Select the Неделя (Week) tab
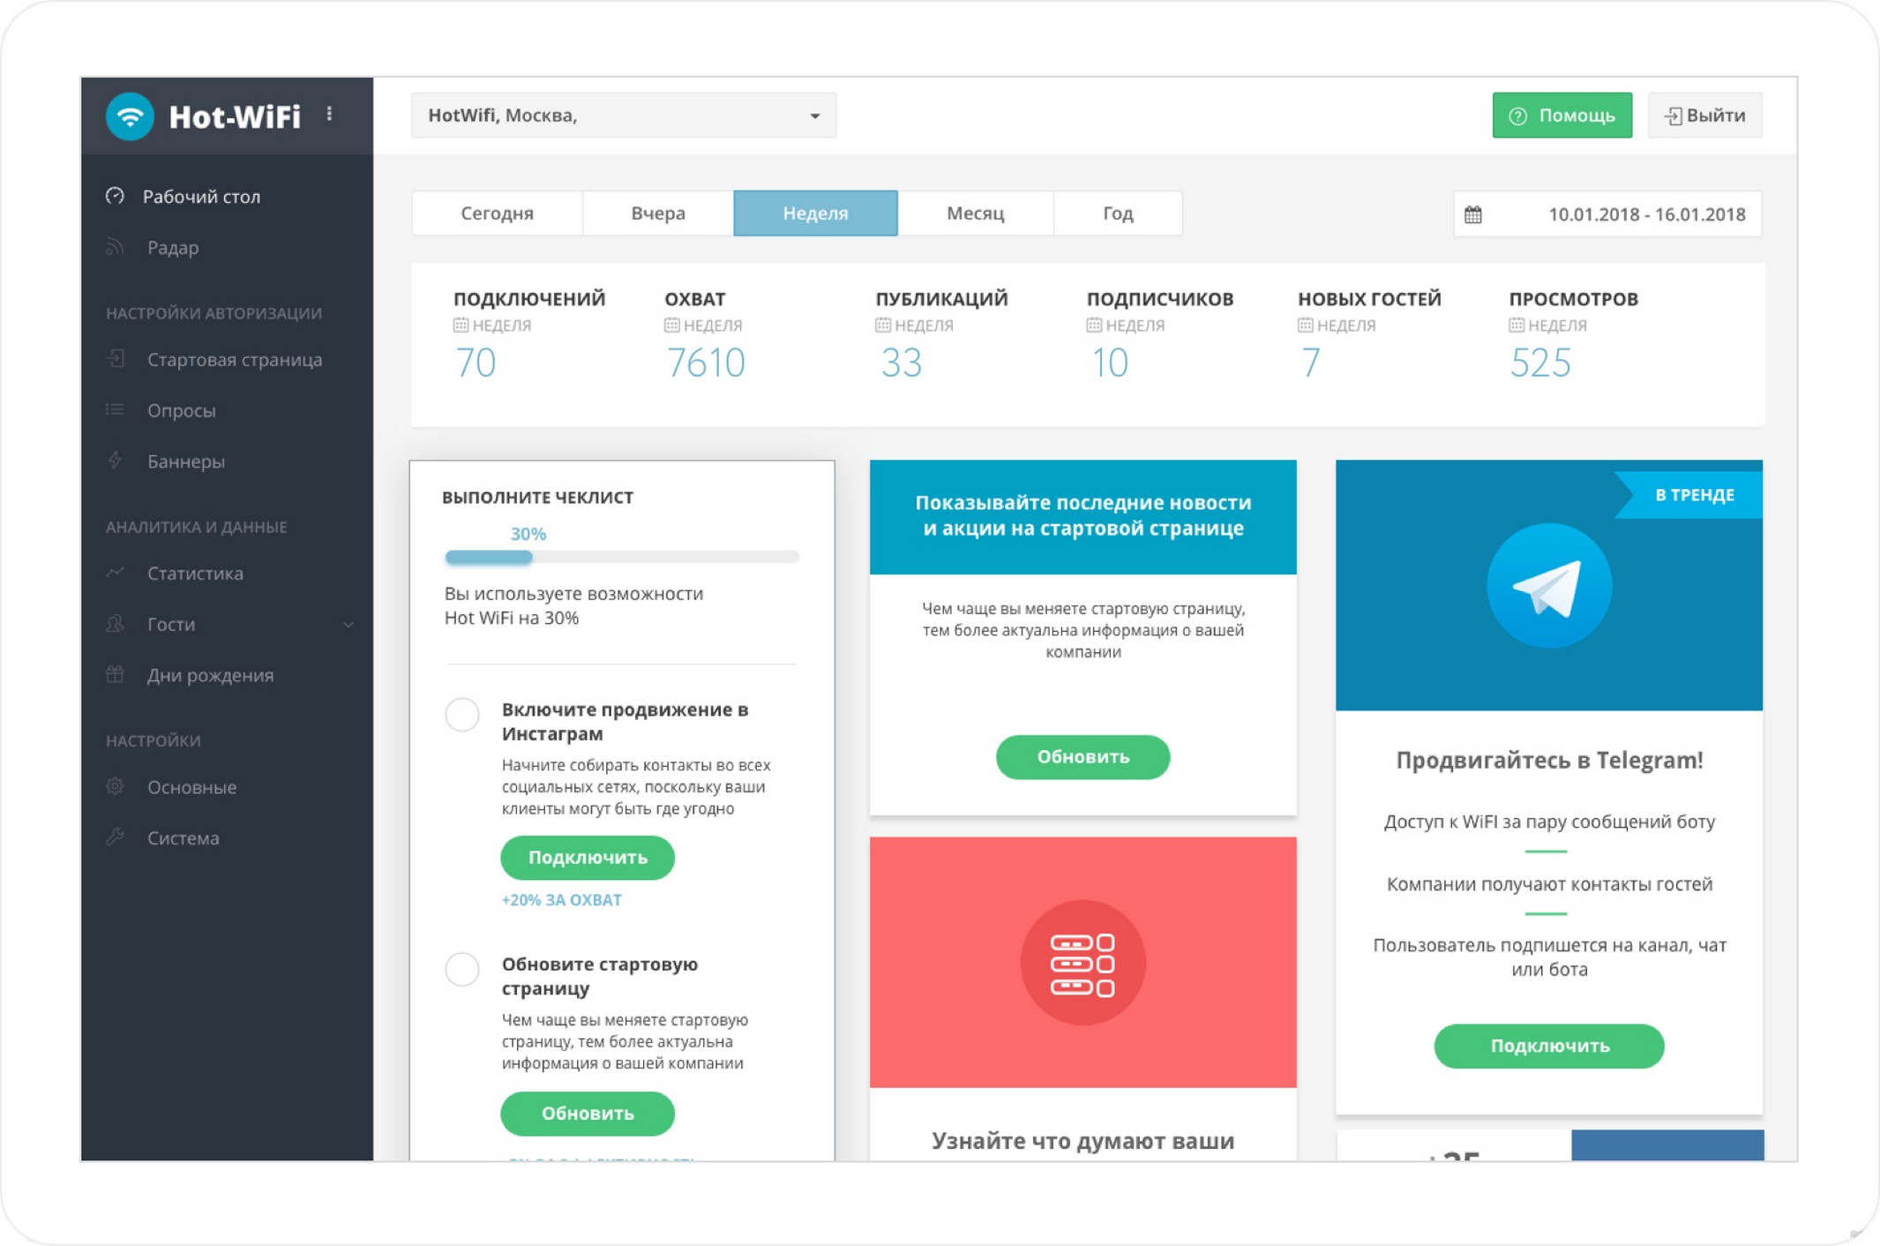Image resolution: width=1880 pixels, height=1246 pixels. [x=813, y=213]
